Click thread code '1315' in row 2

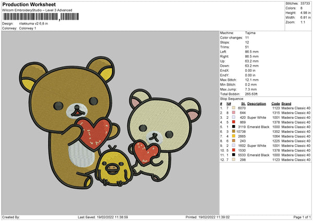click(276, 113)
